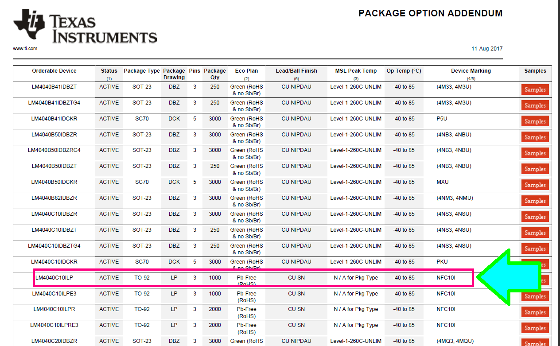Screen dimensions: 560x346
Task: Click CU SN finish in LM4040C10ILPR row
Action: point(296,309)
